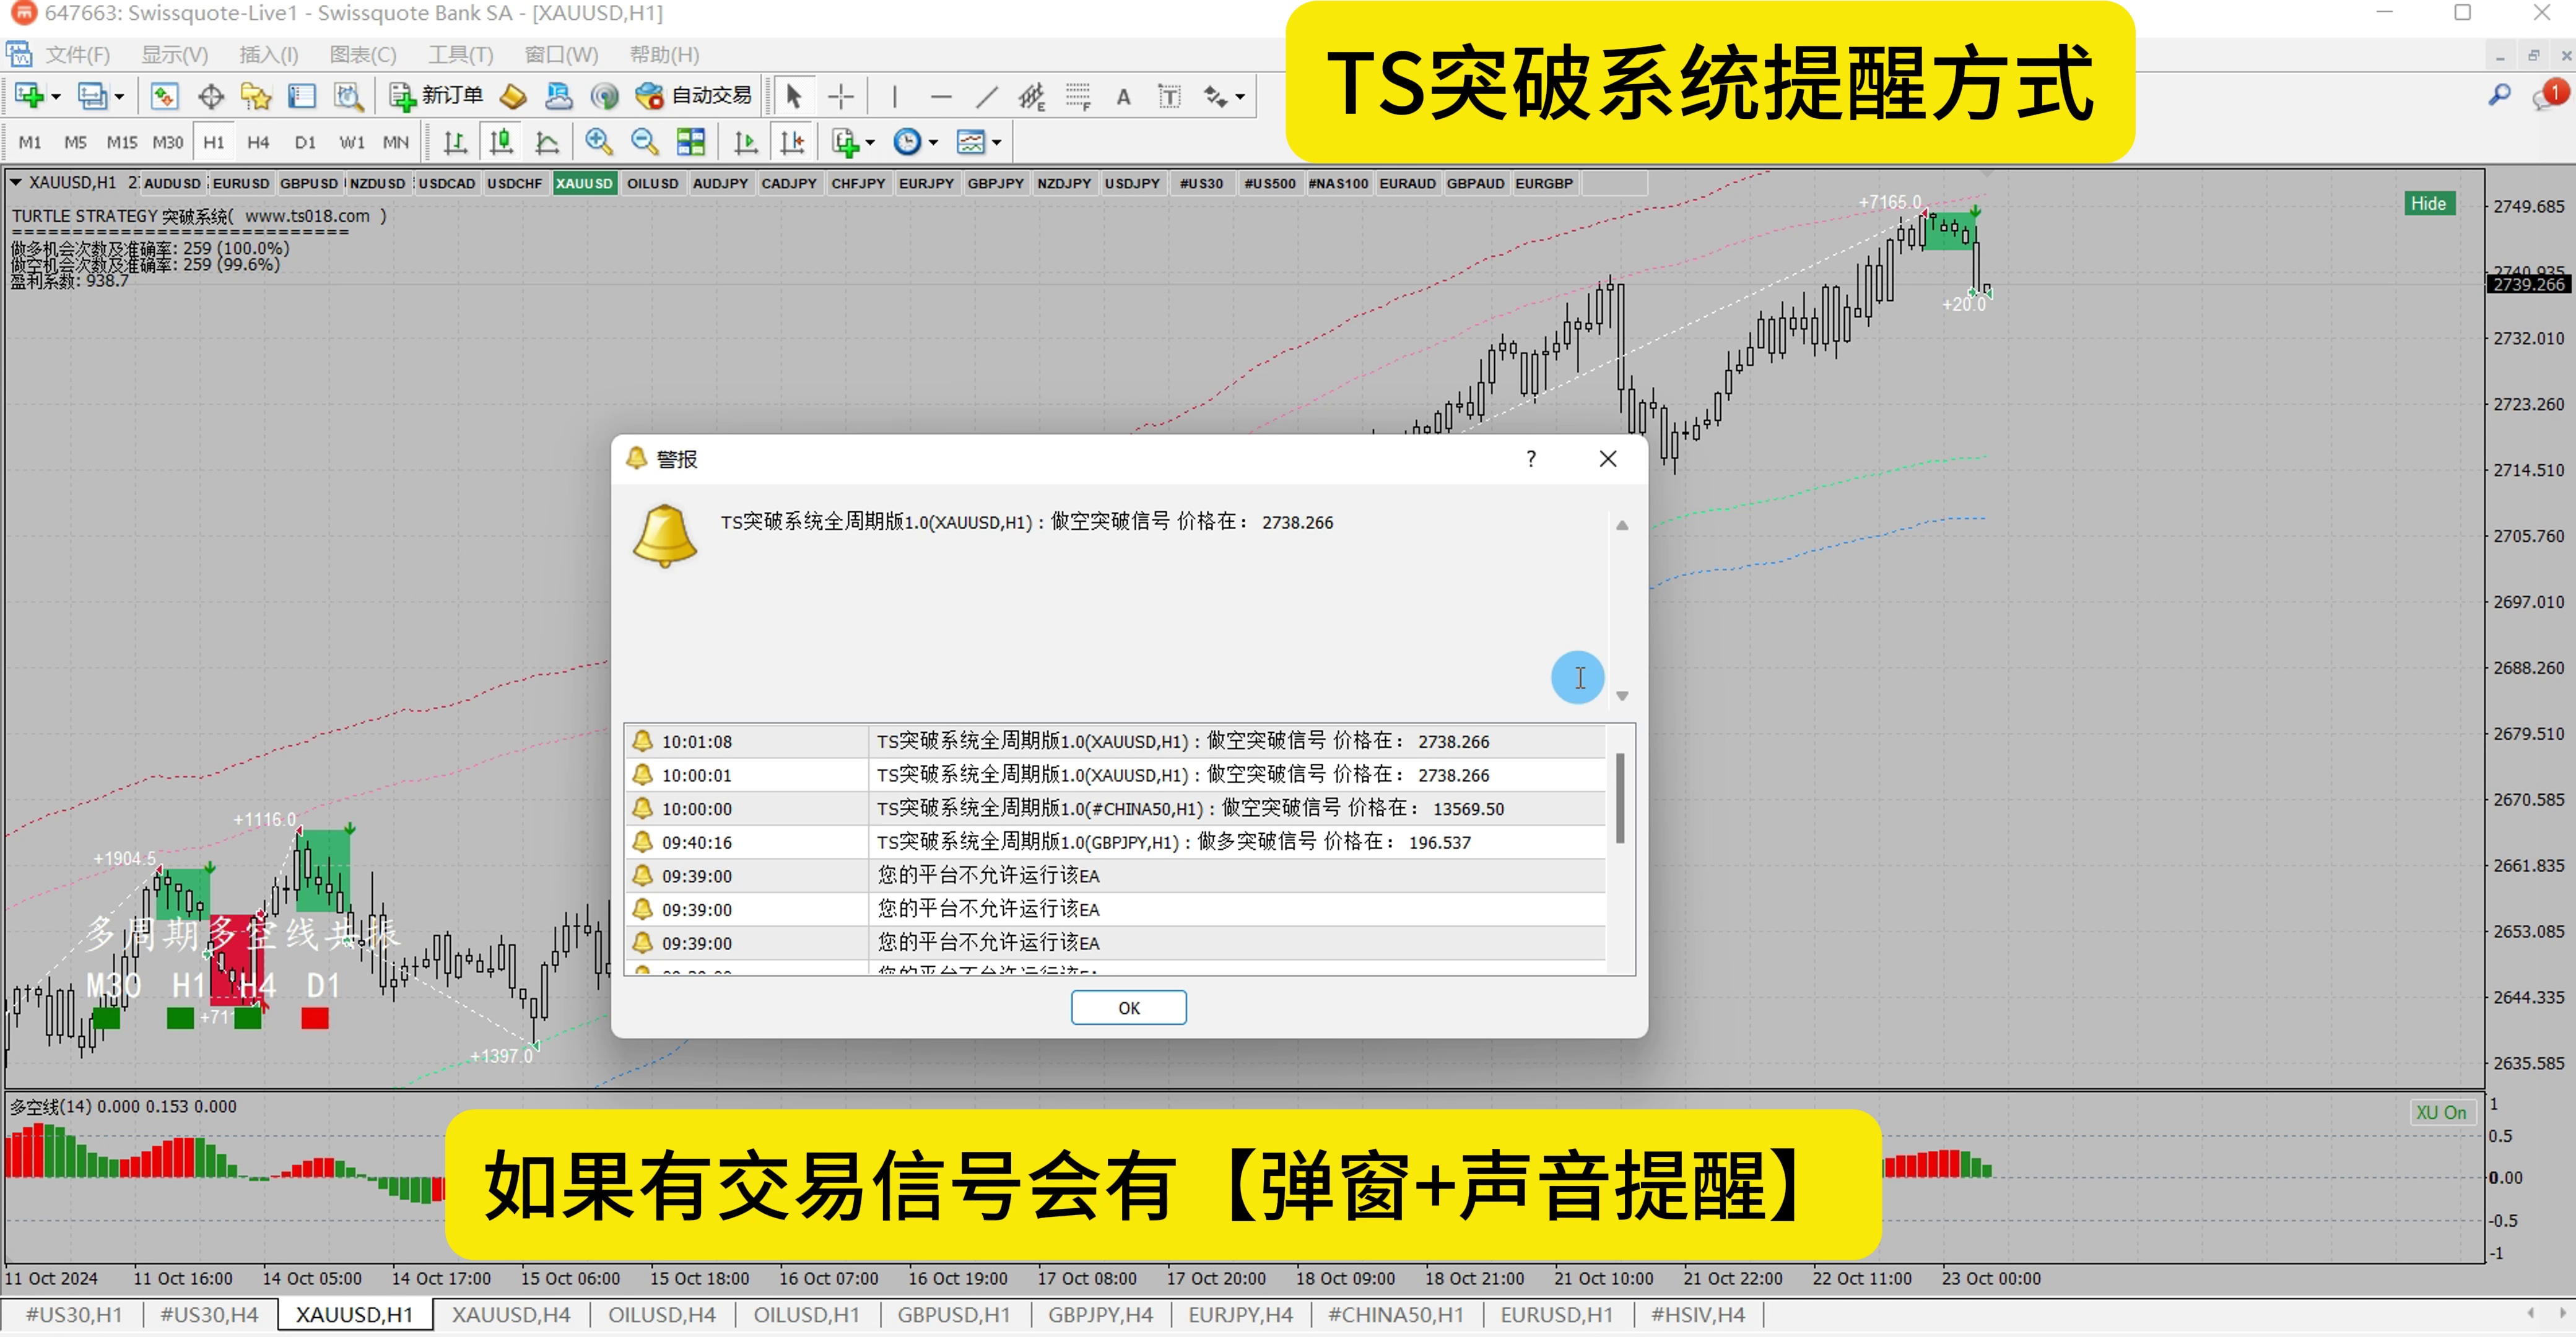Open the 插入(I) menu
Image resolution: width=2576 pixels, height=1337 pixels.
pyautogui.click(x=268, y=55)
